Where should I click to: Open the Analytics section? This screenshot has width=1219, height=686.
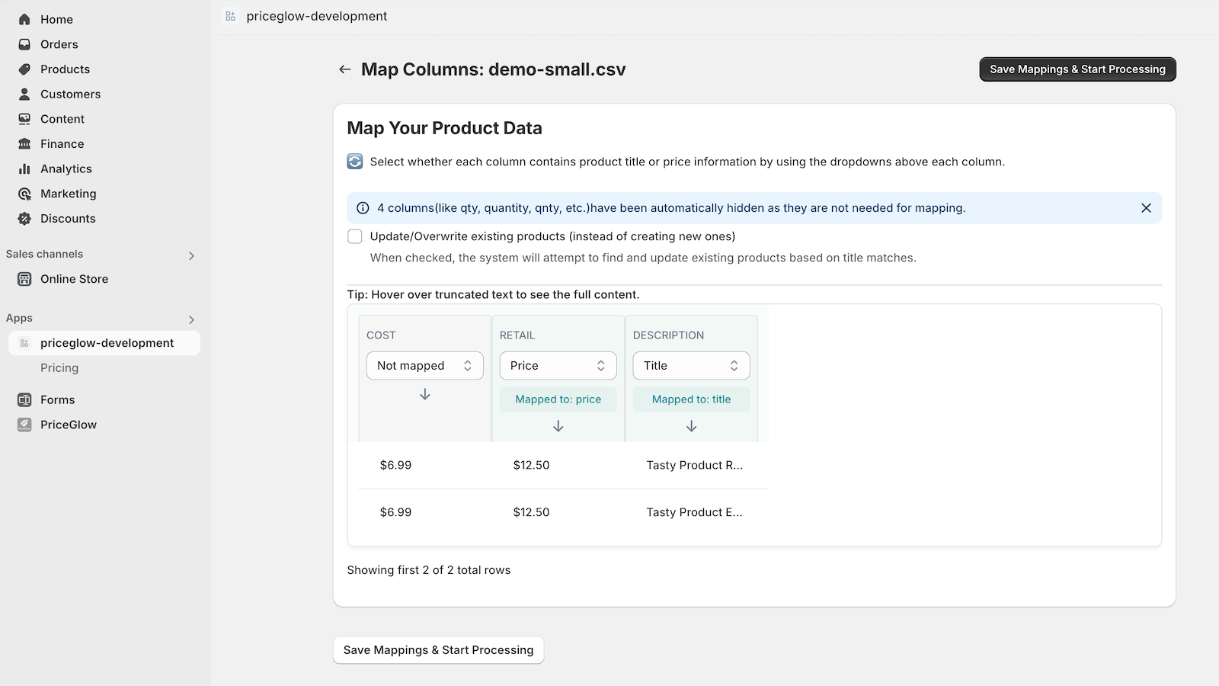[66, 168]
